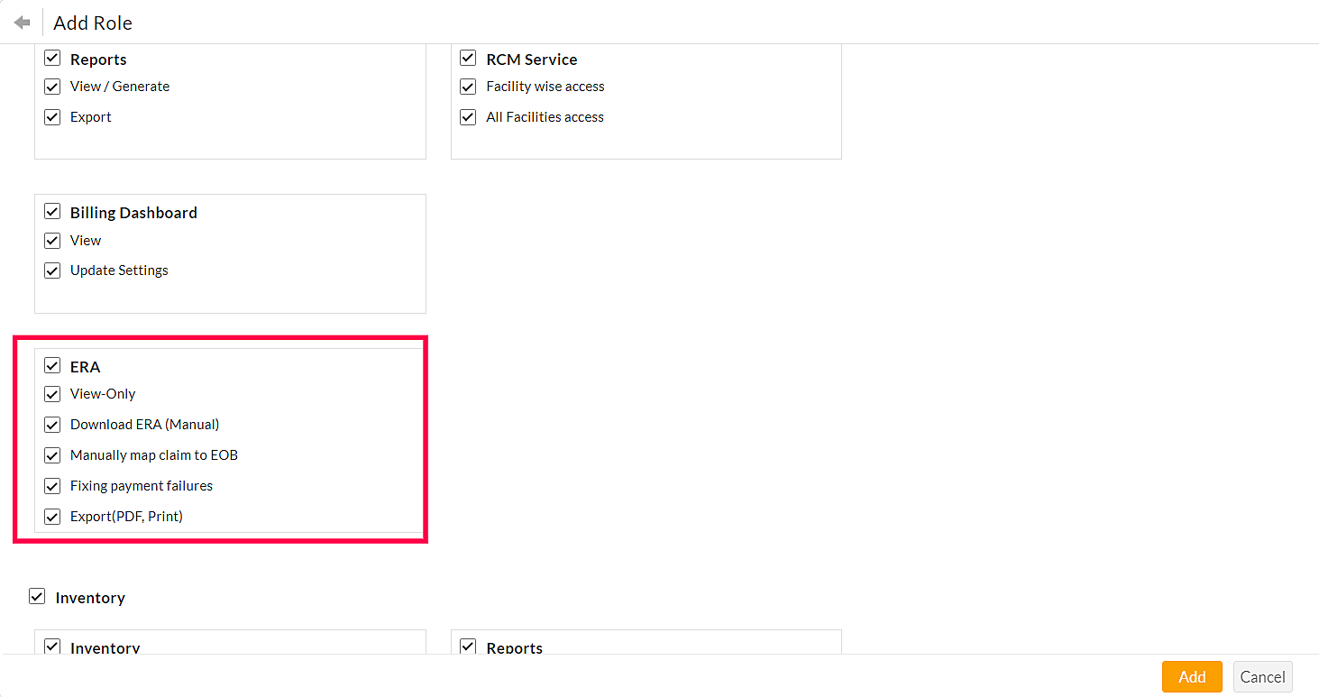The image size is (1319, 697).
Task: Uncheck Fixing payment failures option
Action: (52, 486)
